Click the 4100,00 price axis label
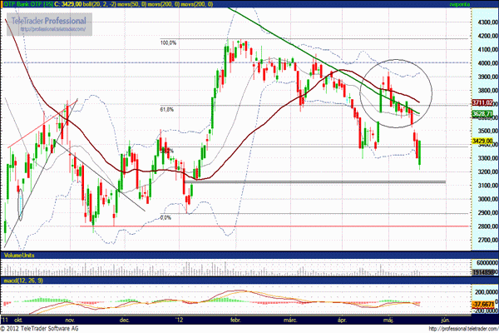This screenshot has height=333, width=499. [x=487, y=49]
